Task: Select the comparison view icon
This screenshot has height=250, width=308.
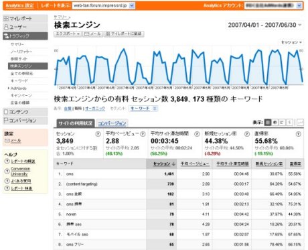Action: (x=289, y=123)
